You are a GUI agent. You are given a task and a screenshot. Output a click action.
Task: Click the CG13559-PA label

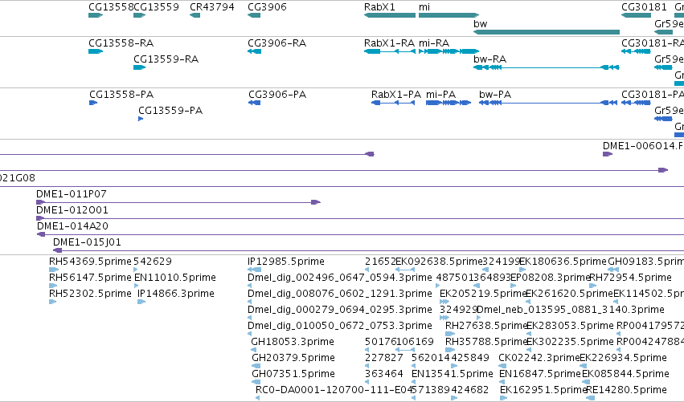click(x=170, y=111)
